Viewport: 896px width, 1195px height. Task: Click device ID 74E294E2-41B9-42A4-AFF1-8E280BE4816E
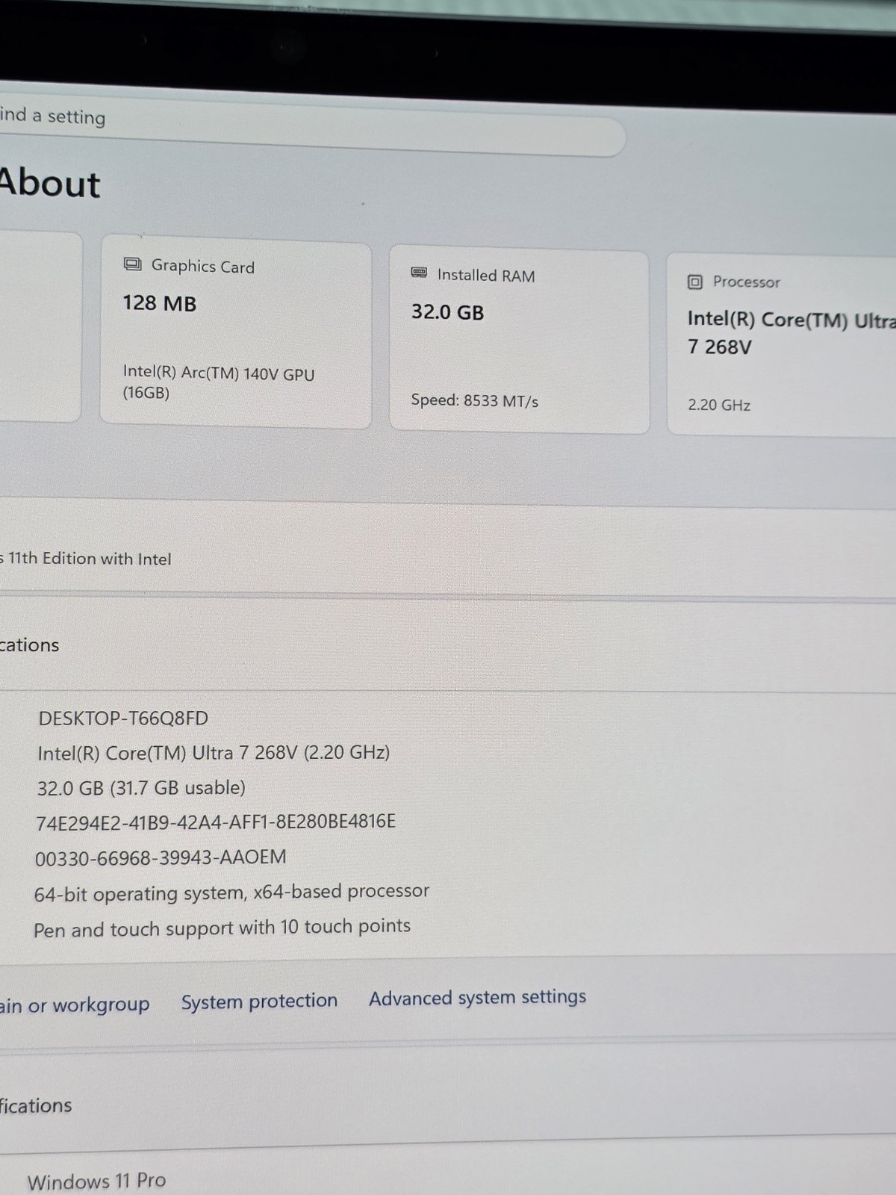coord(216,822)
